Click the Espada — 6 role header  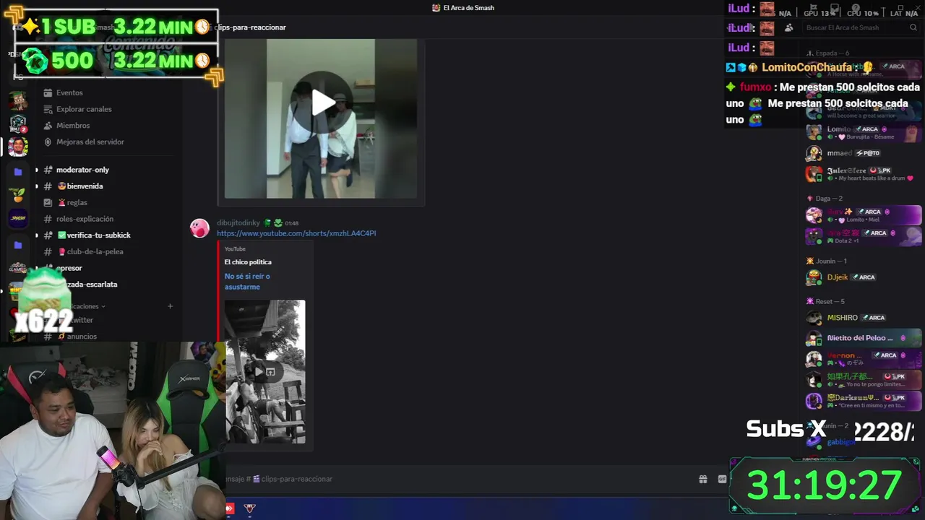[x=828, y=53]
